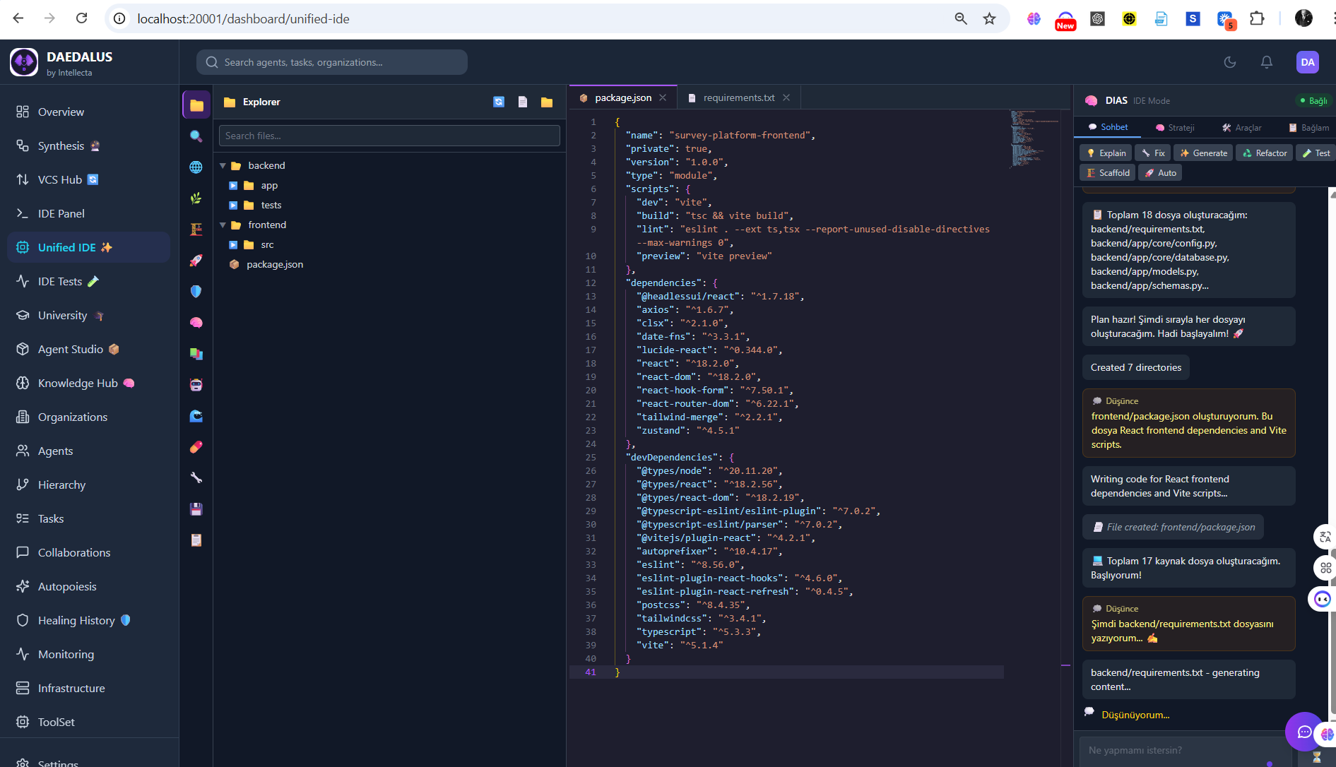
Task: Click the DAEDALUS logo icon
Action: point(24,62)
